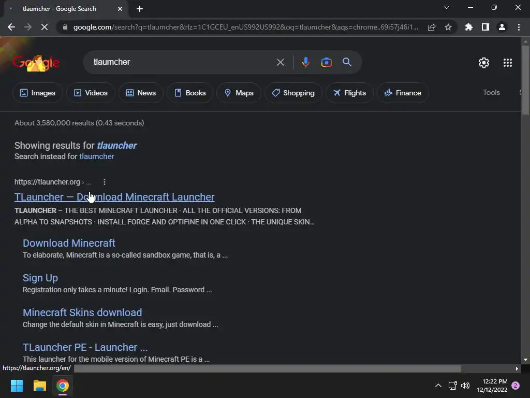The width and height of the screenshot is (530, 398).
Task: Open result options three dots for tlauncher.org
Action: pos(105,182)
